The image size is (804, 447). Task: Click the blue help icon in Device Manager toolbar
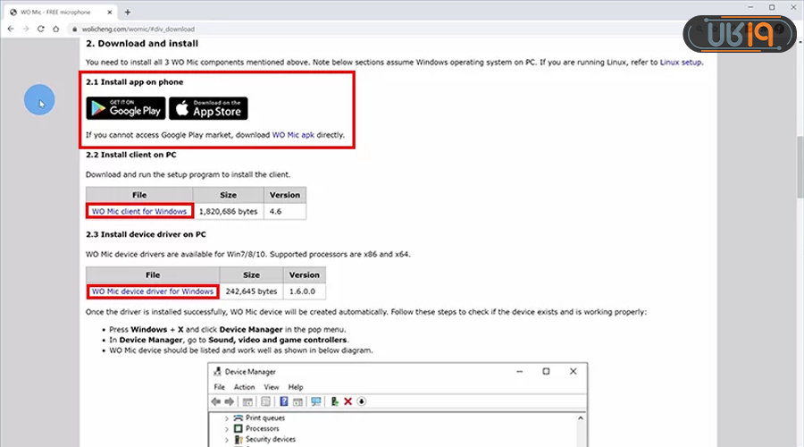284,401
